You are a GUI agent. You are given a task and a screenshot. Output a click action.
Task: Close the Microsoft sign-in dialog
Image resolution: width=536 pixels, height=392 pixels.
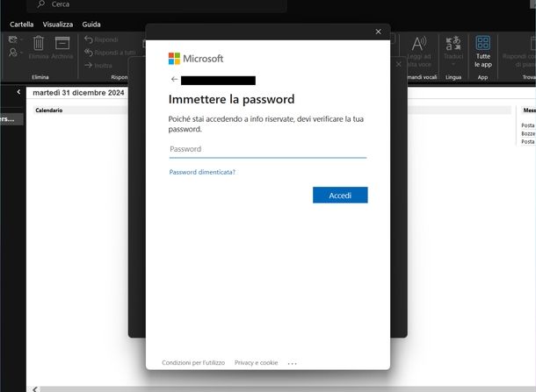point(379,32)
